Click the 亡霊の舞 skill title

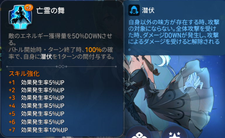(x=50, y=11)
